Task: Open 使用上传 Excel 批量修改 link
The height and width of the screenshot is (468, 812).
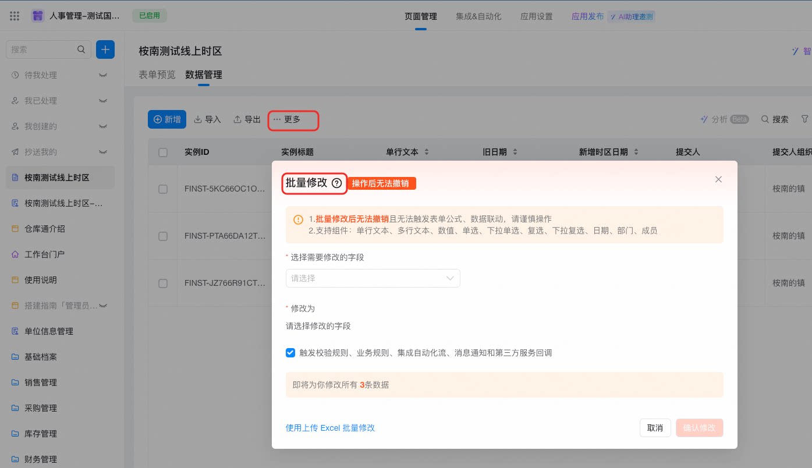Action: click(x=330, y=428)
